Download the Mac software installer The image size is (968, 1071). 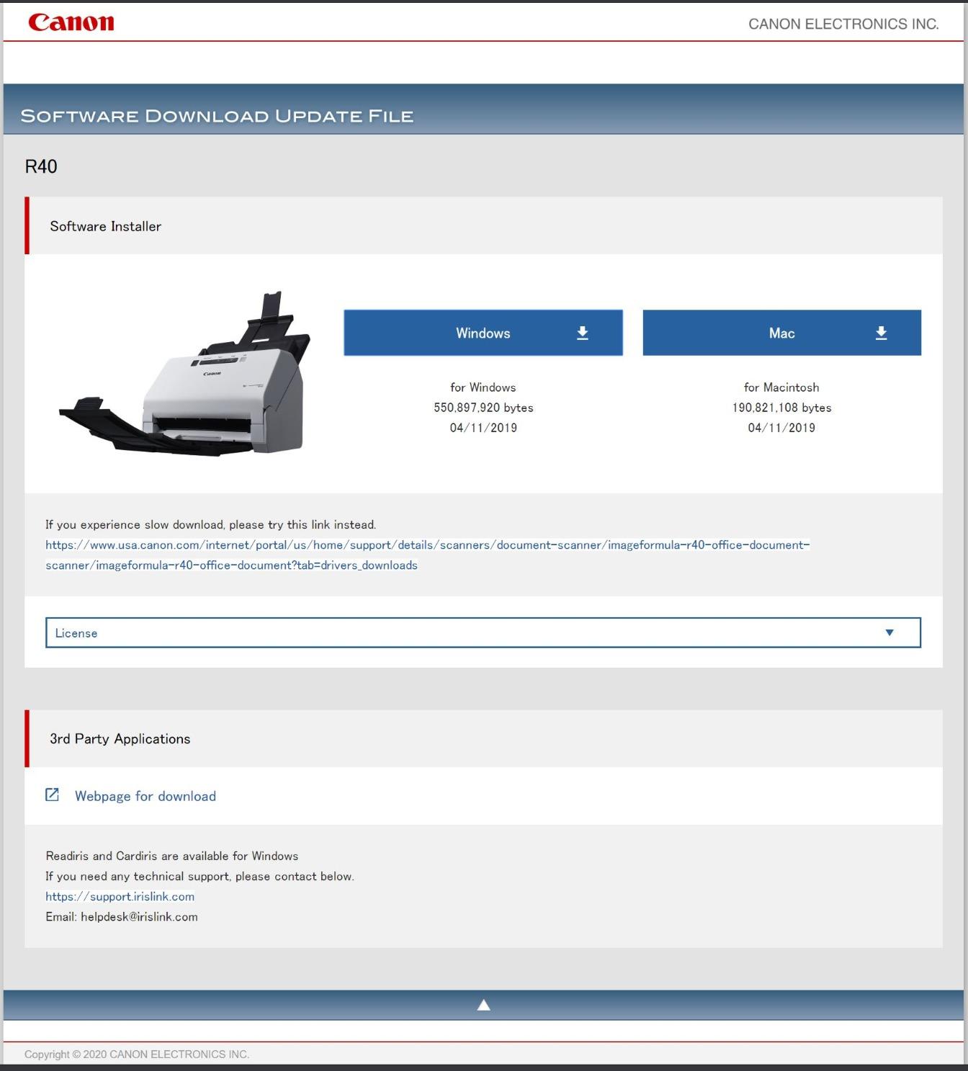tap(781, 333)
